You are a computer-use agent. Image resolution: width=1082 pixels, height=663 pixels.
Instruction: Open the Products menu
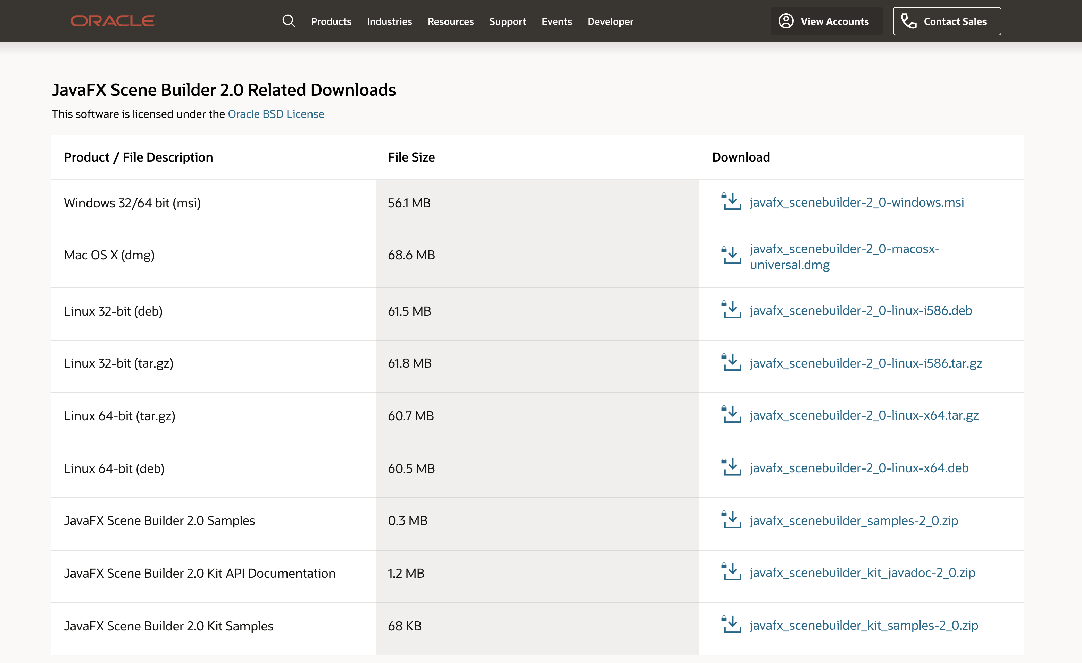point(331,21)
